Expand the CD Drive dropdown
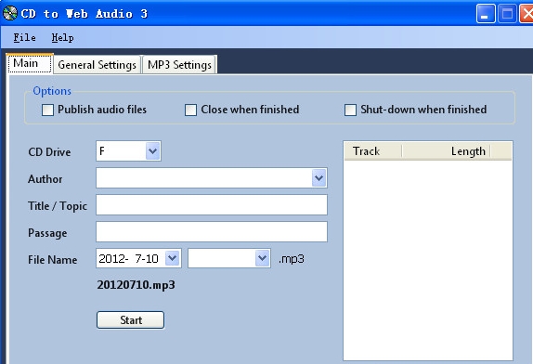 pyautogui.click(x=153, y=151)
